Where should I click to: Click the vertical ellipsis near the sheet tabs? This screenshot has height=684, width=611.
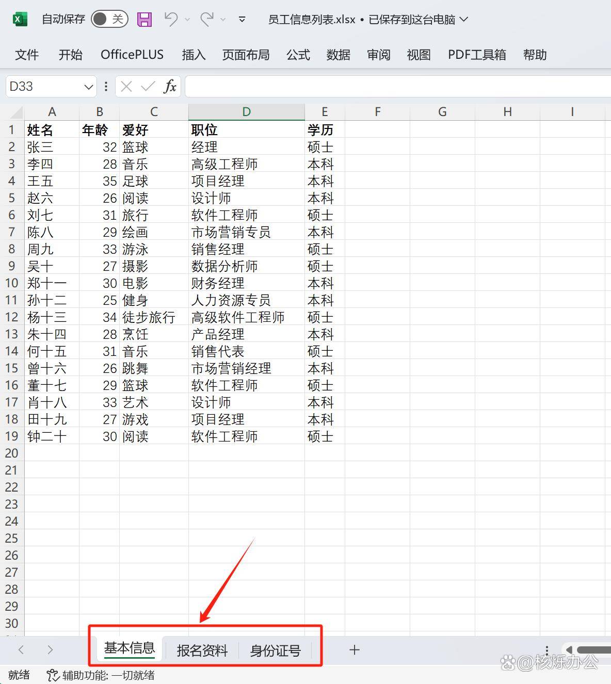pos(546,650)
